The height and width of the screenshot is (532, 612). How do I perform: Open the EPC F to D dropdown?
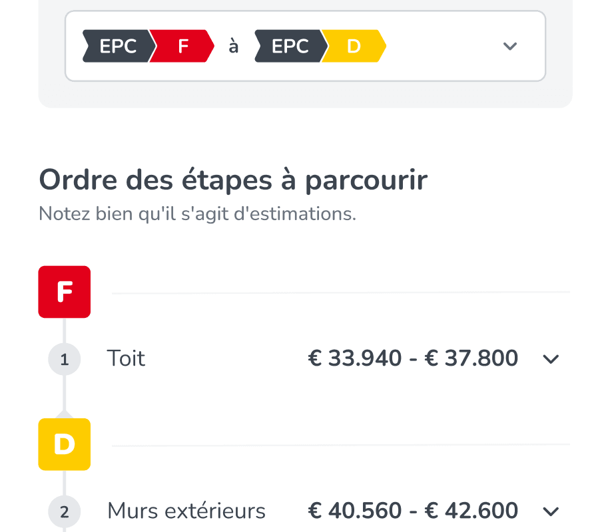[304, 46]
